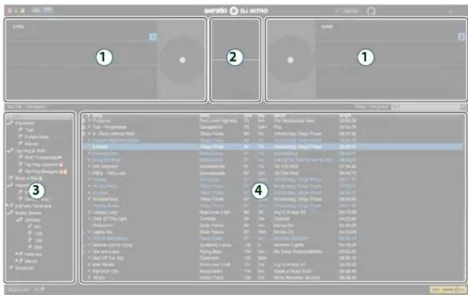Click the blue square button on the left deck
Image resolution: width=468 pixels, height=295 pixels.
tap(153, 36)
